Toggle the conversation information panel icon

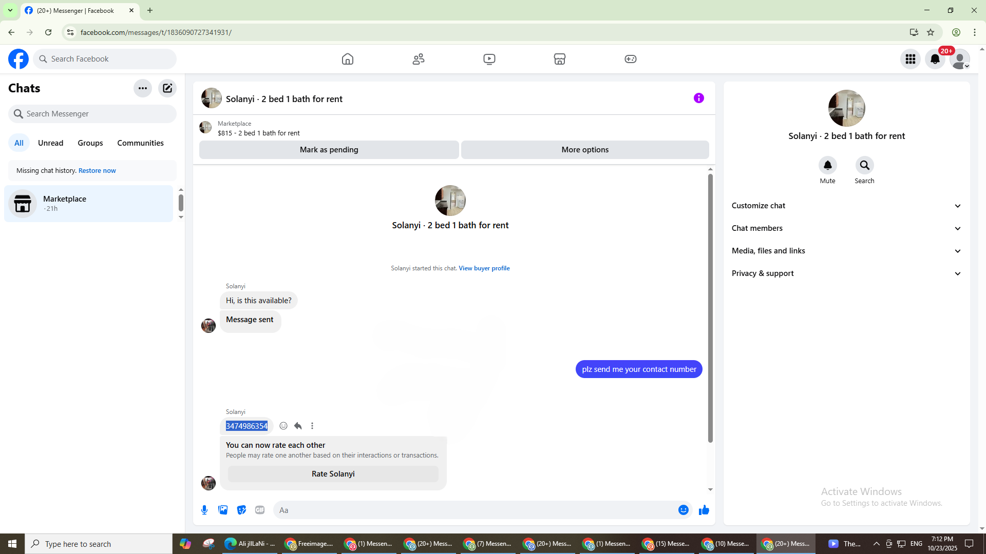(x=698, y=98)
